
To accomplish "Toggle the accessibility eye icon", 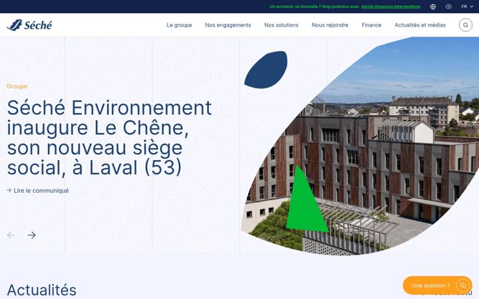I will [448, 7].
